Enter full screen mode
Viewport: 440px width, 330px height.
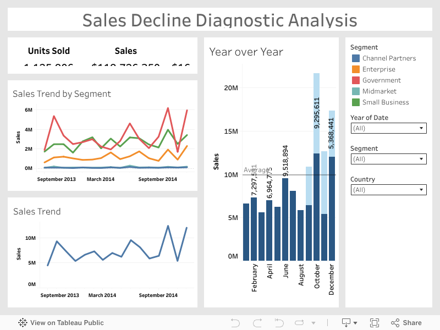pos(375,323)
